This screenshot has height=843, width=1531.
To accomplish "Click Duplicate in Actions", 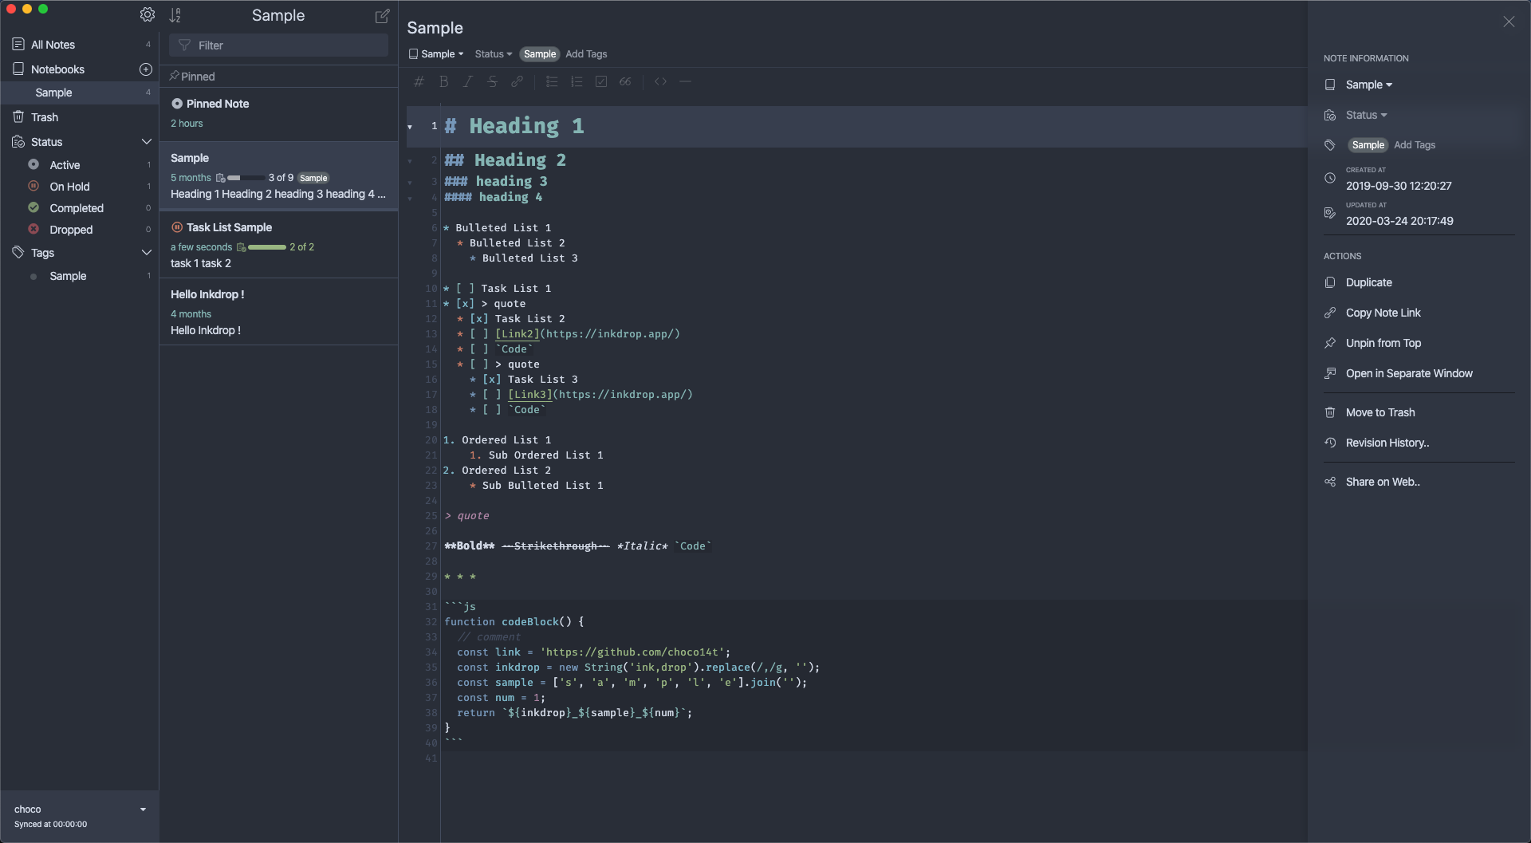I will coord(1368,282).
